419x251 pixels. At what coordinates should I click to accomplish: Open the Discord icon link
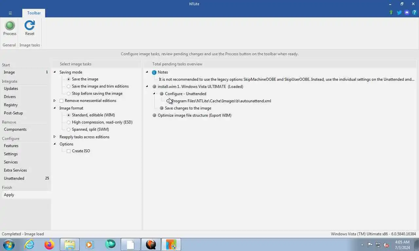click(407, 12)
